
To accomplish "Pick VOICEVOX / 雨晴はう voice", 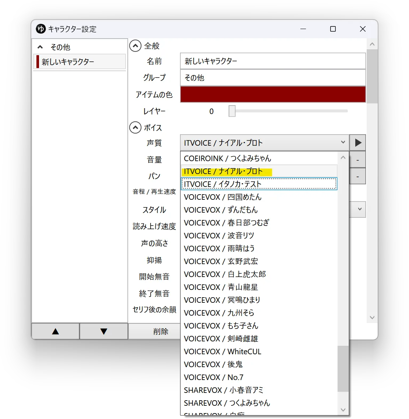I will point(259,248).
